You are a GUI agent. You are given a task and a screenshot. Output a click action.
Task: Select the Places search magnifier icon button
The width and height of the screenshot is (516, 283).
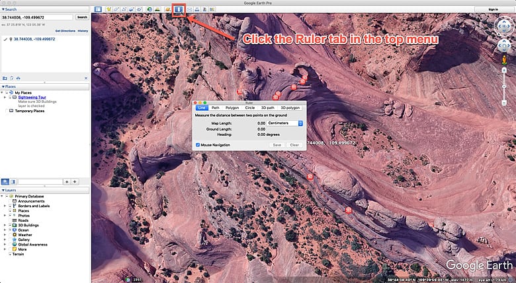tap(5, 181)
